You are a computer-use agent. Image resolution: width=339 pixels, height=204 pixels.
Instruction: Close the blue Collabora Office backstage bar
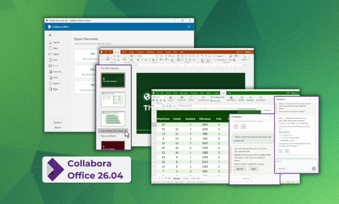189,27
